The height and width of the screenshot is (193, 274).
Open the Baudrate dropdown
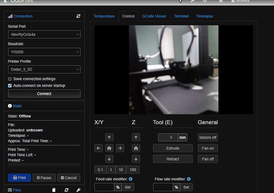[44, 52]
